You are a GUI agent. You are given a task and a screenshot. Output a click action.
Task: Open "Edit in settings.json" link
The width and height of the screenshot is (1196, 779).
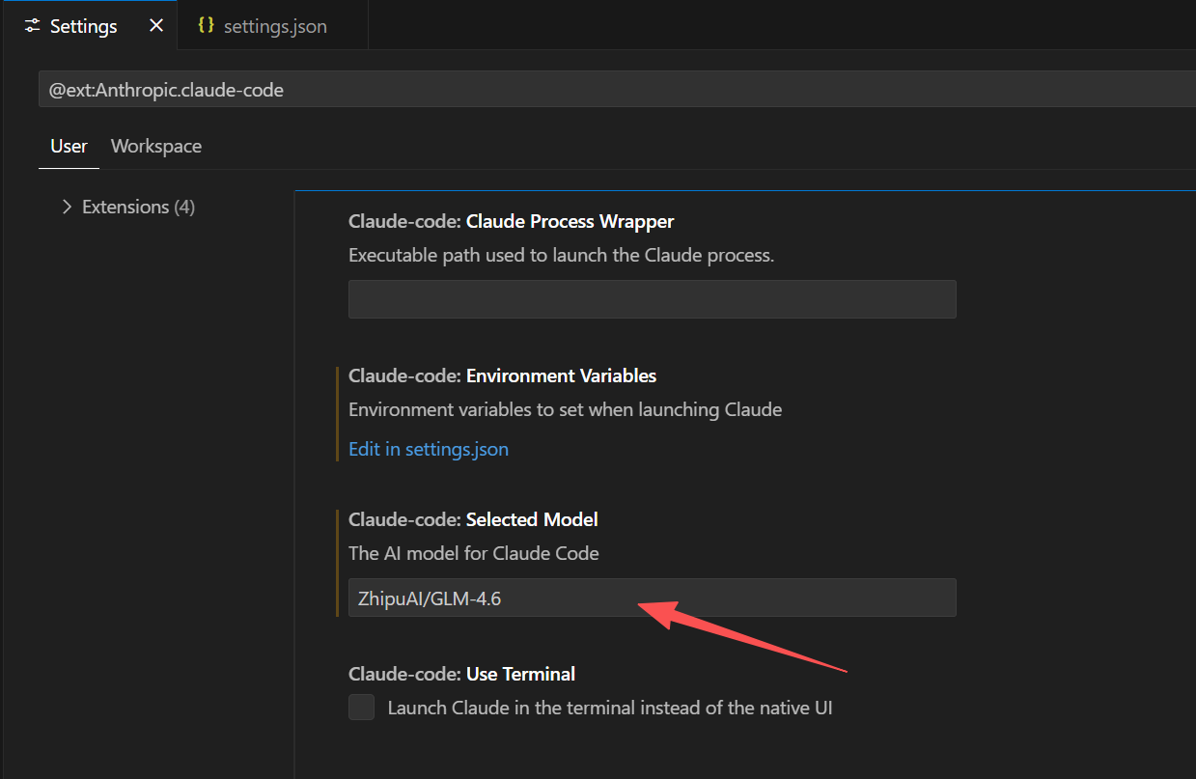pyautogui.click(x=428, y=448)
